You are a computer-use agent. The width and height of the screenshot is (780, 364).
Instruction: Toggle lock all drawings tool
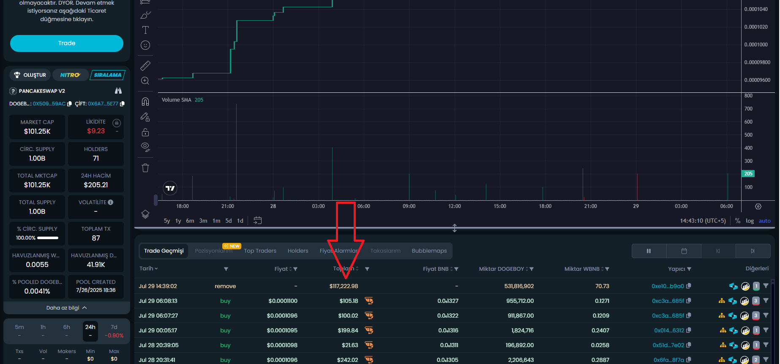coord(145,132)
